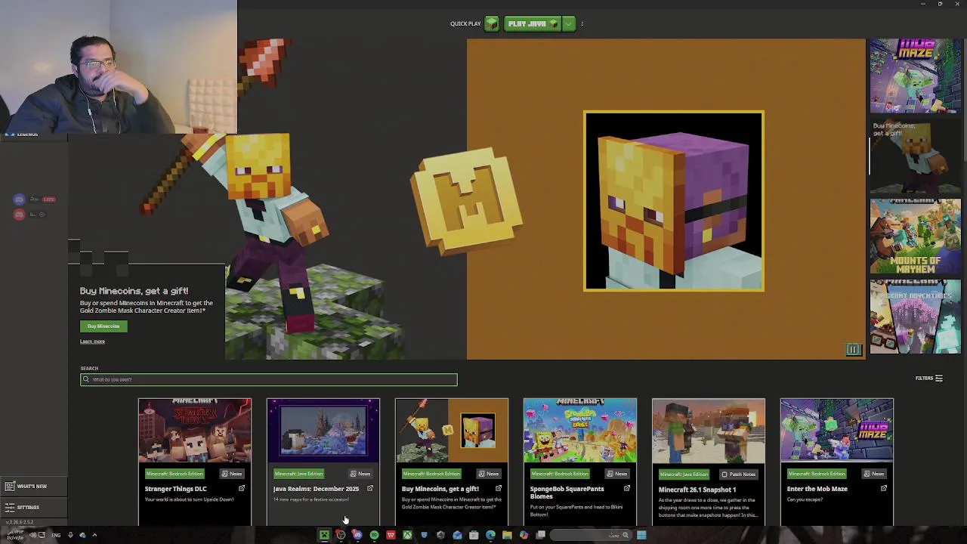Open the Enter the Mob Maze card image
This screenshot has height=544, width=967.
837,430
